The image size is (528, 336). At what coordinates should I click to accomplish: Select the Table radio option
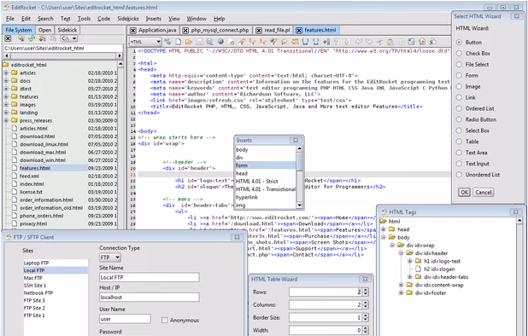[x=459, y=142]
